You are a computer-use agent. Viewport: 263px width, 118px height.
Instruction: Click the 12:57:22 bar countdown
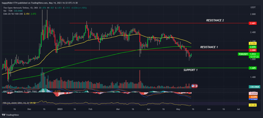[x=255, y=57]
